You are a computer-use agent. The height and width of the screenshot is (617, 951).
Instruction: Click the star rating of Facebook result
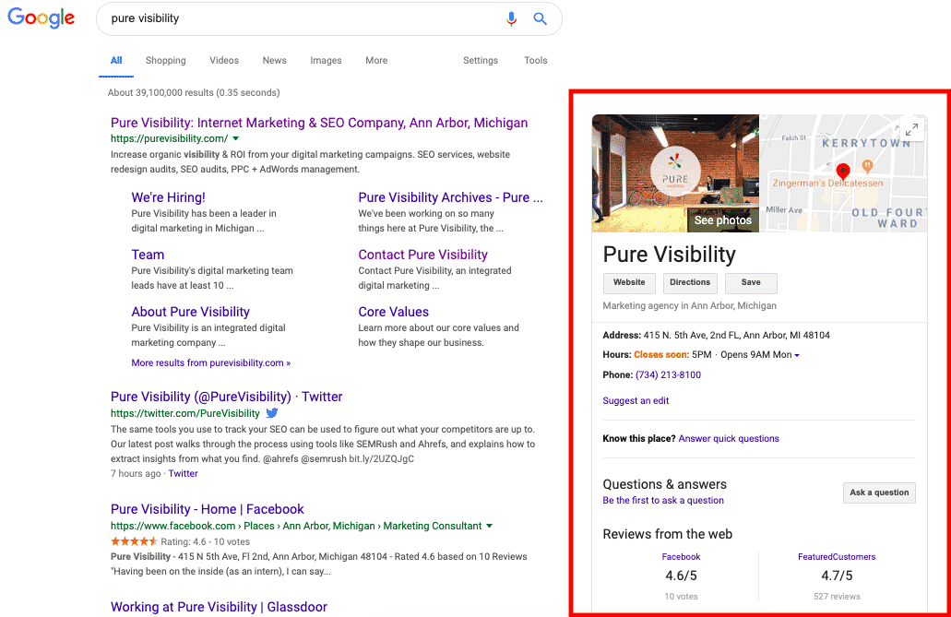pyautogui.click(x=134, y=541)
